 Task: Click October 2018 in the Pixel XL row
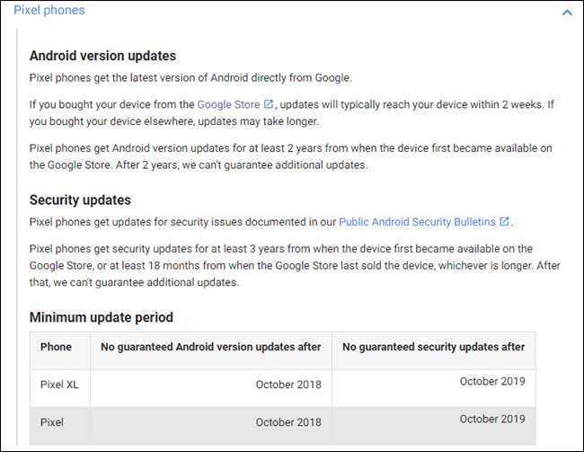[x=288, y=385]
